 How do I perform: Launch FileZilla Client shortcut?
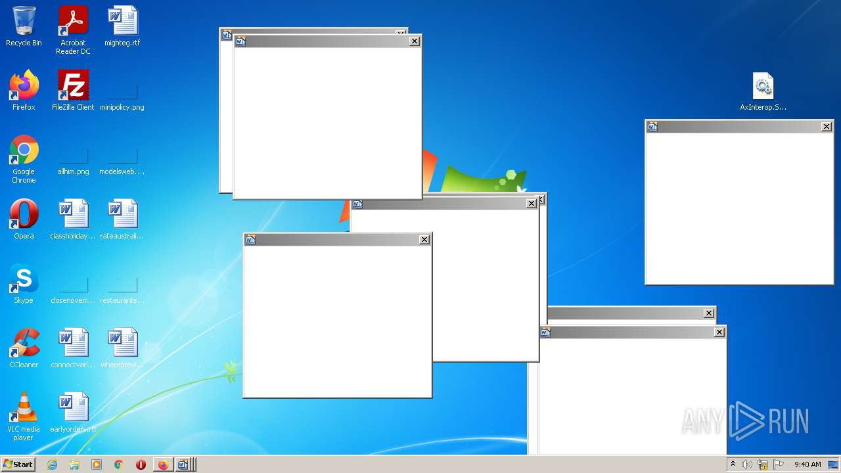click(x=73, y=91)
